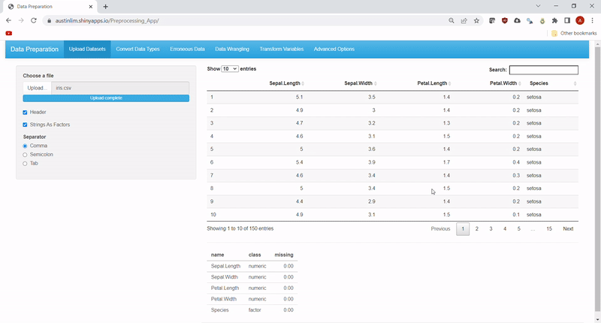Screen dimensions: 601x323
Task: Uncheck the Header checkbox
Action: tap(25, 112)
